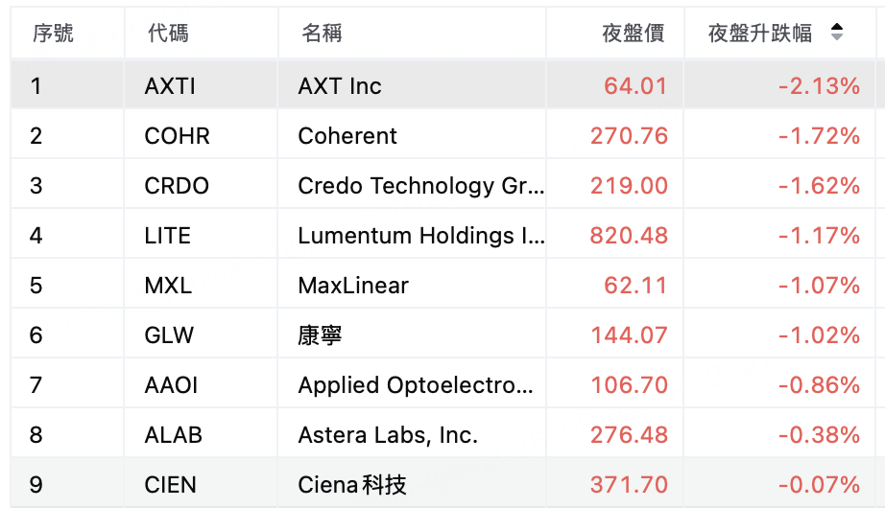Open CRDO ticker code
This screenshot has height=508, width=885.
(177, 186)
